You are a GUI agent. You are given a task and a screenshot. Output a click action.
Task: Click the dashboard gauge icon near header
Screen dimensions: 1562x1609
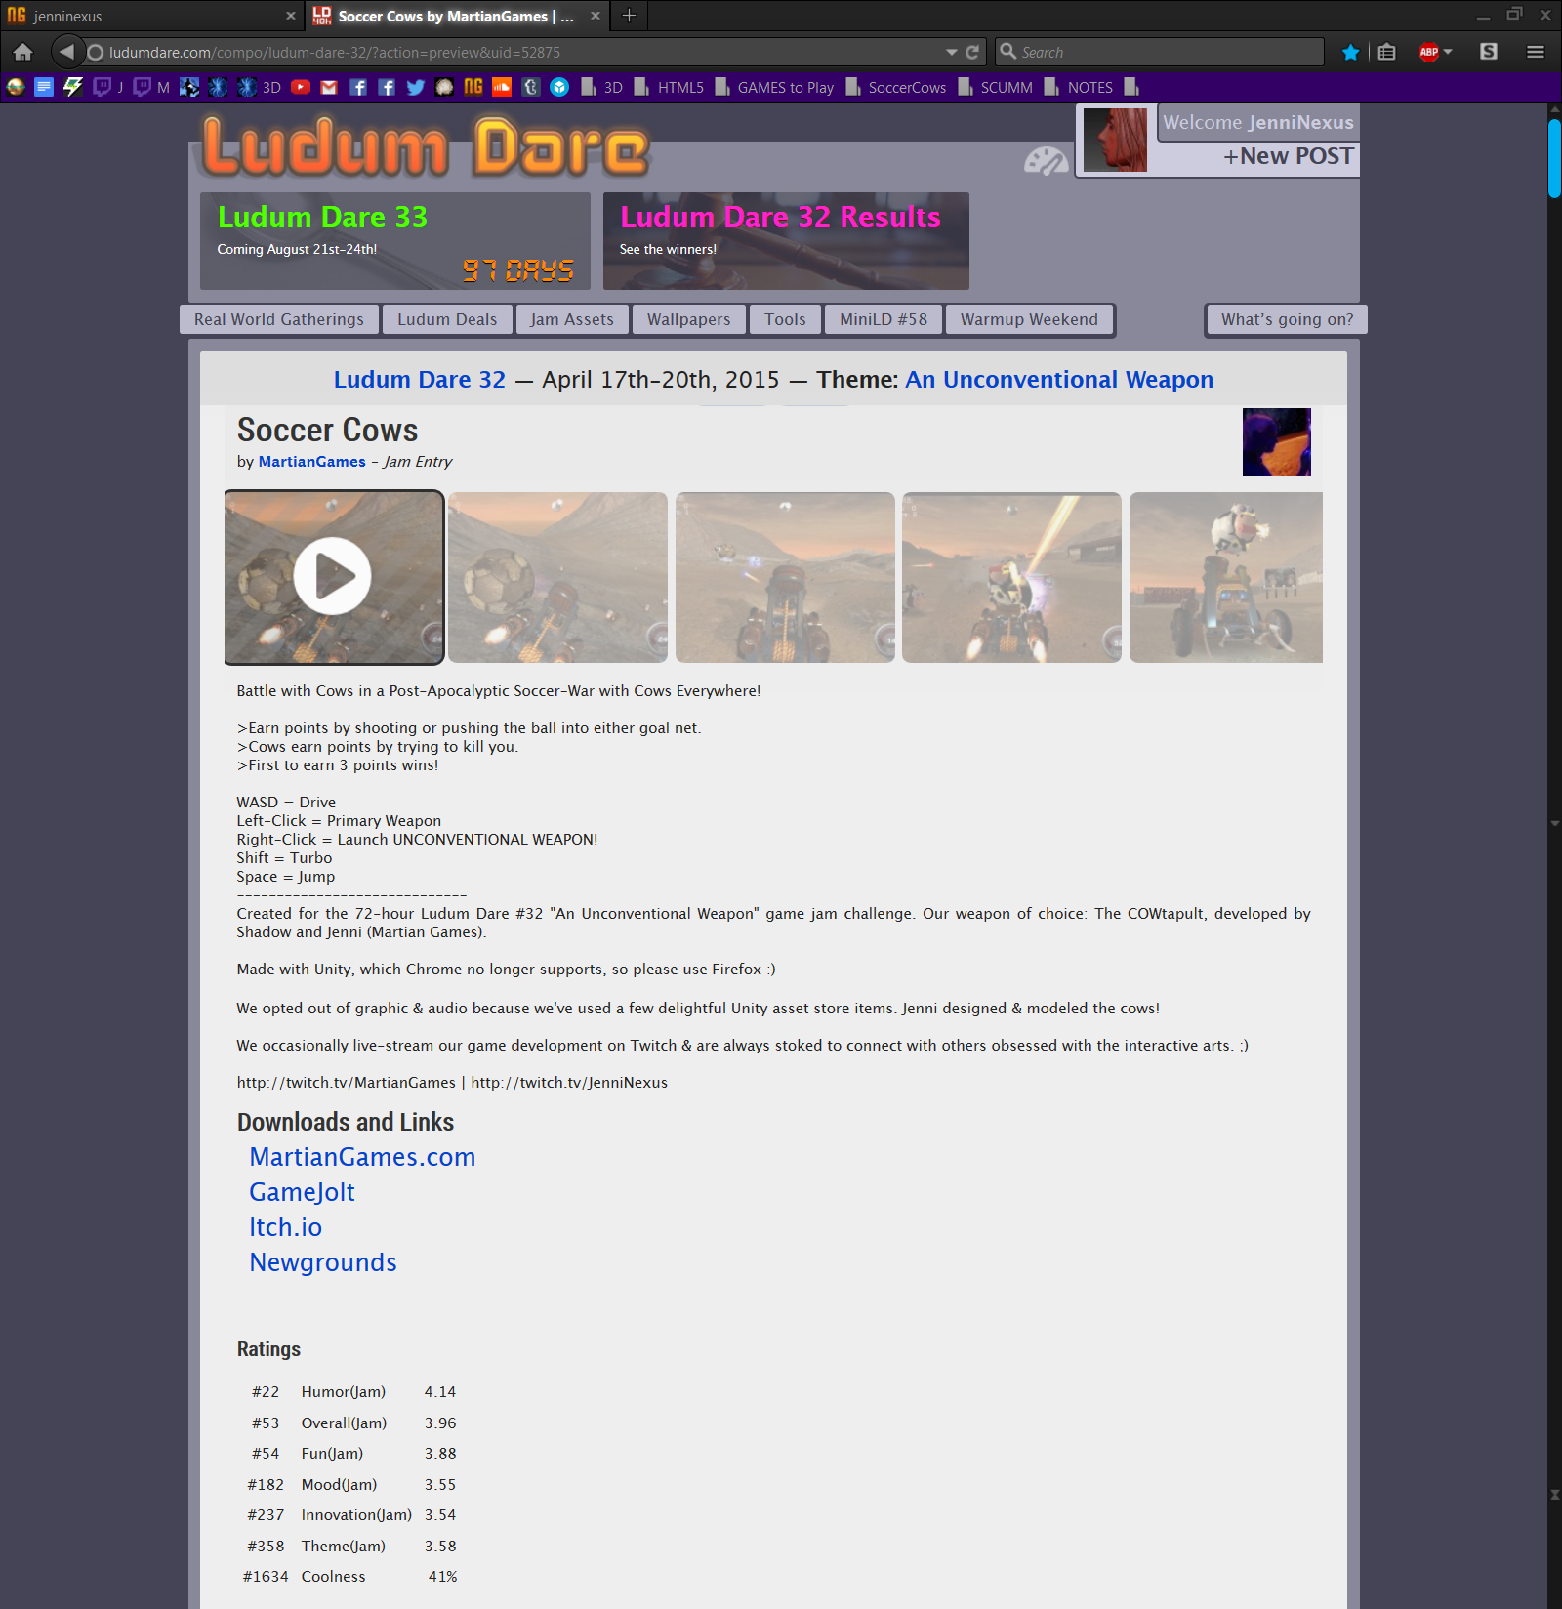click(x=1046, y=161)
